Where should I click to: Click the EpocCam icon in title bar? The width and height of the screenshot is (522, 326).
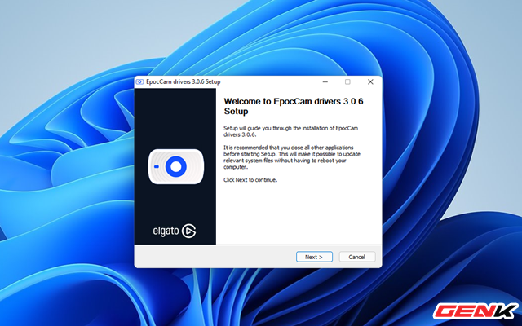click(x=140, y=81)
